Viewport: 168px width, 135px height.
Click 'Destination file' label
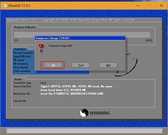point(22,94)
